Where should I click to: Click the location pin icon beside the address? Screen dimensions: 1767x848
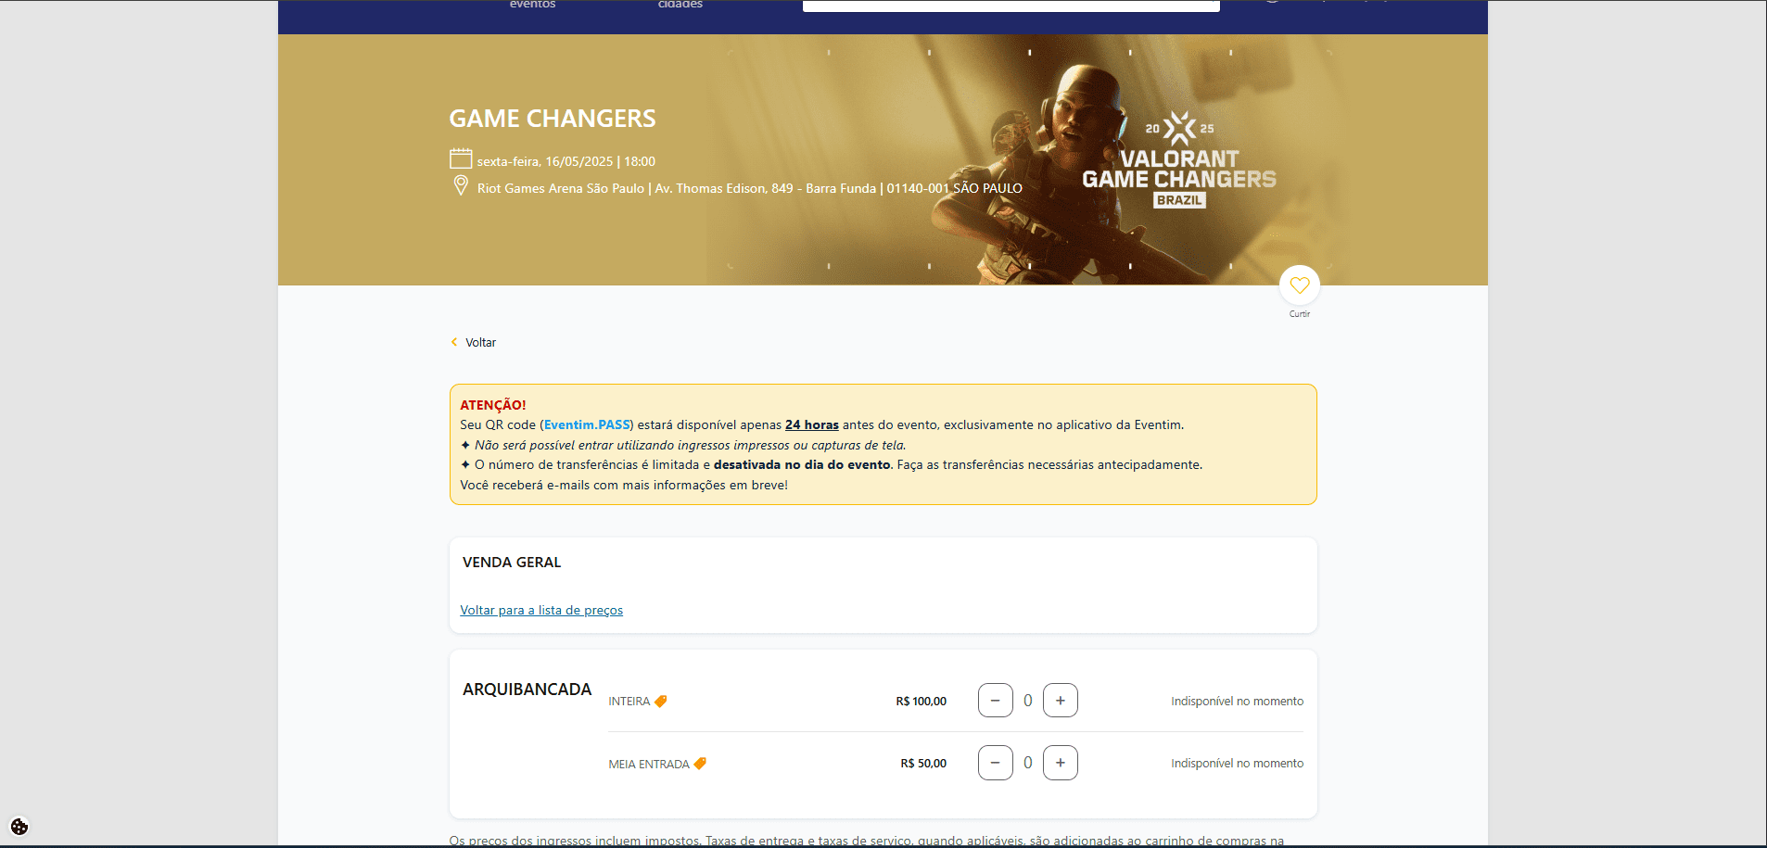(x=460, y=186)
